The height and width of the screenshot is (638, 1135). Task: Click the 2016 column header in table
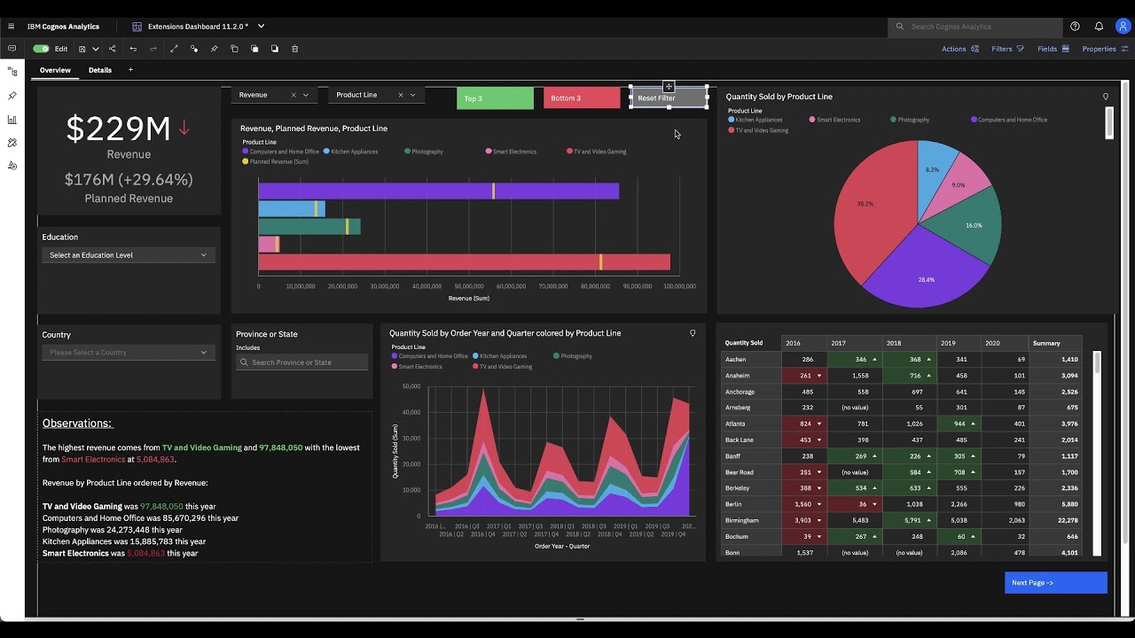tap(803, 343)
